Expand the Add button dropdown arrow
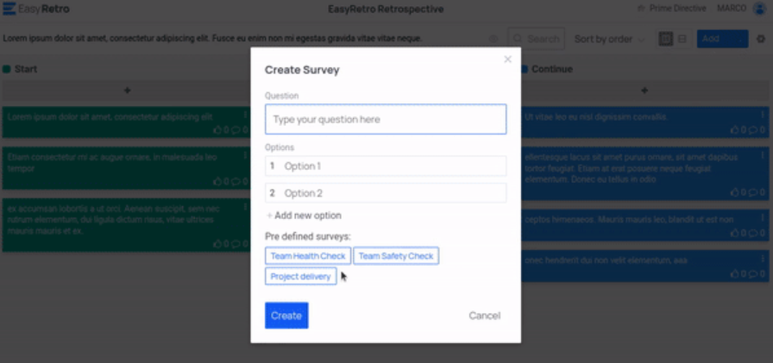This screenshot has height=363, width=773. [739, 39]
